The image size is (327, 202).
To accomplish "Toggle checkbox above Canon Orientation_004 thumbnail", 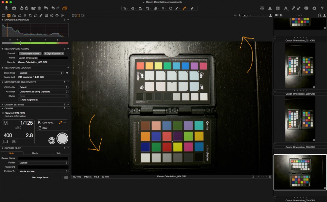I will coord(275,197).
